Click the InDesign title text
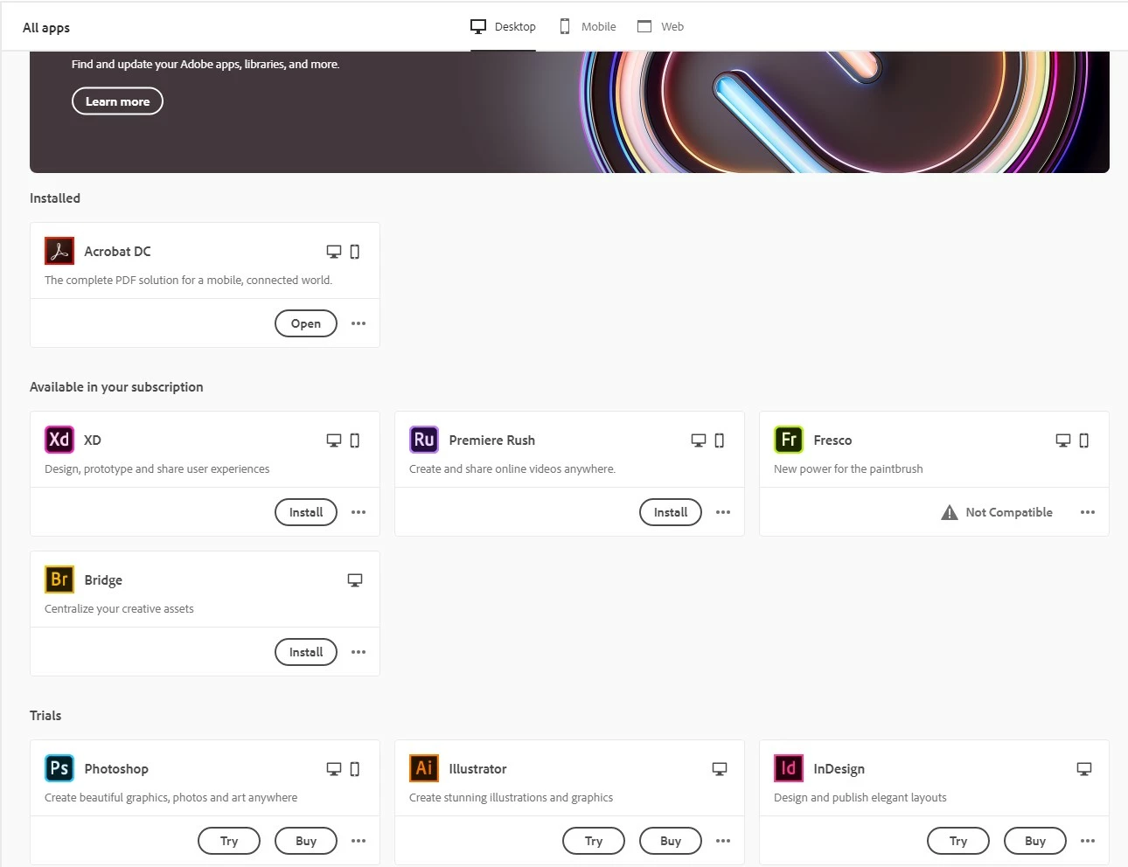The image size is (1128, 867). point(839,769)
